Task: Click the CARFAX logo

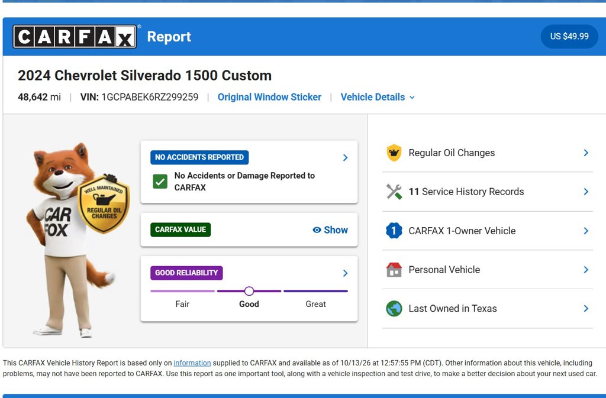Action: click(75, 37)
